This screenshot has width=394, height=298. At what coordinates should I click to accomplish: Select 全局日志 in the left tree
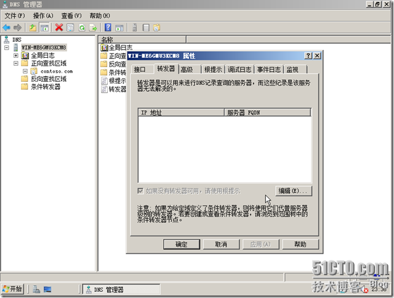coord(42,55)
